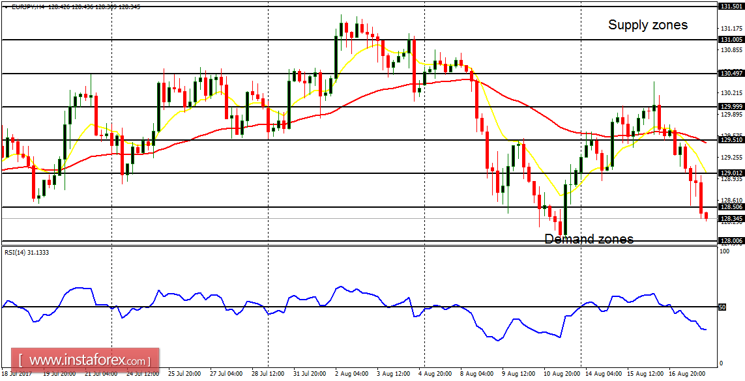Select the 129.999 price level tag

tap(729, 106)
